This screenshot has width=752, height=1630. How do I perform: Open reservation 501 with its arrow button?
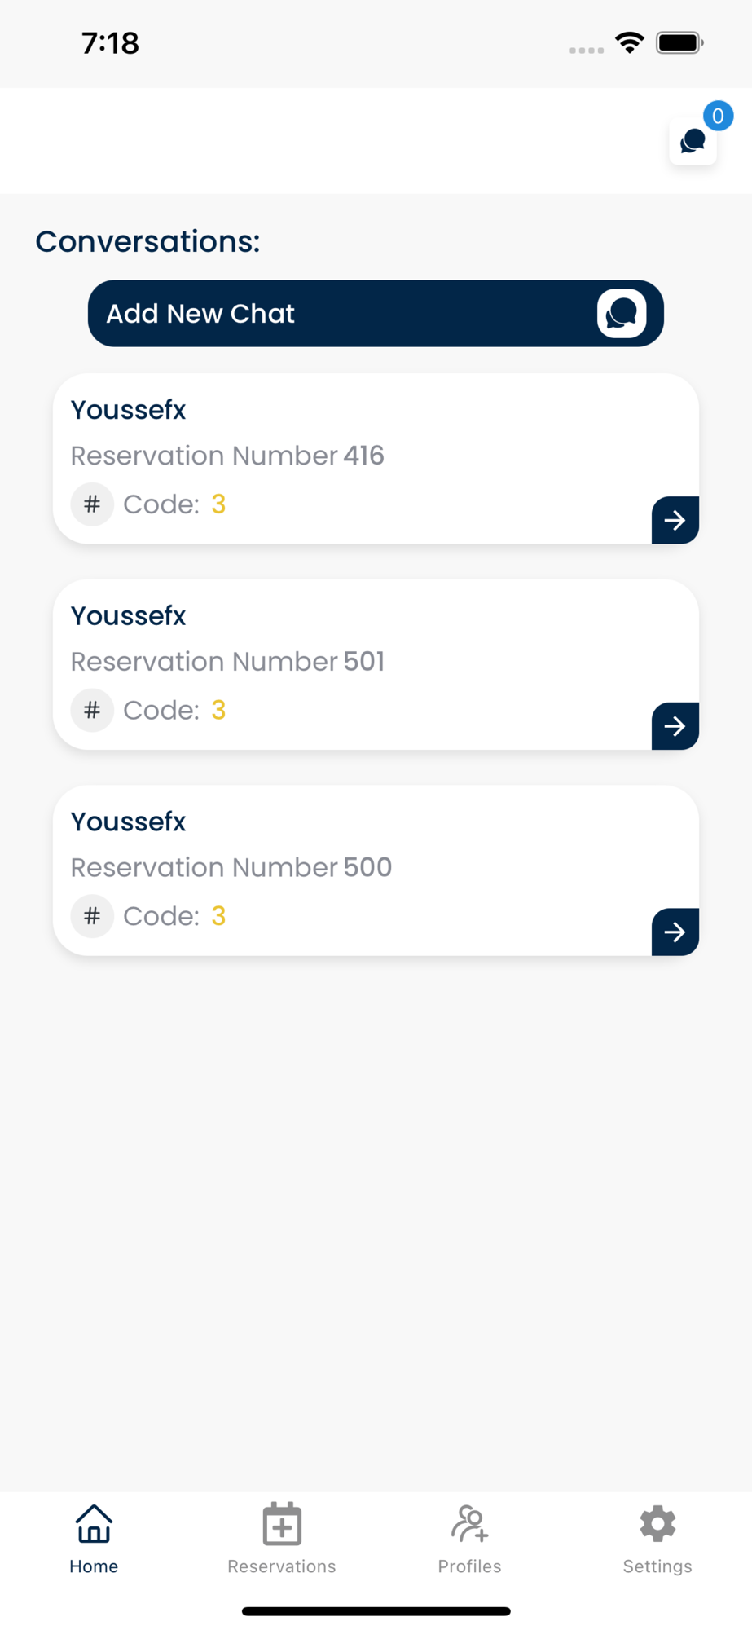pos(675,726)
